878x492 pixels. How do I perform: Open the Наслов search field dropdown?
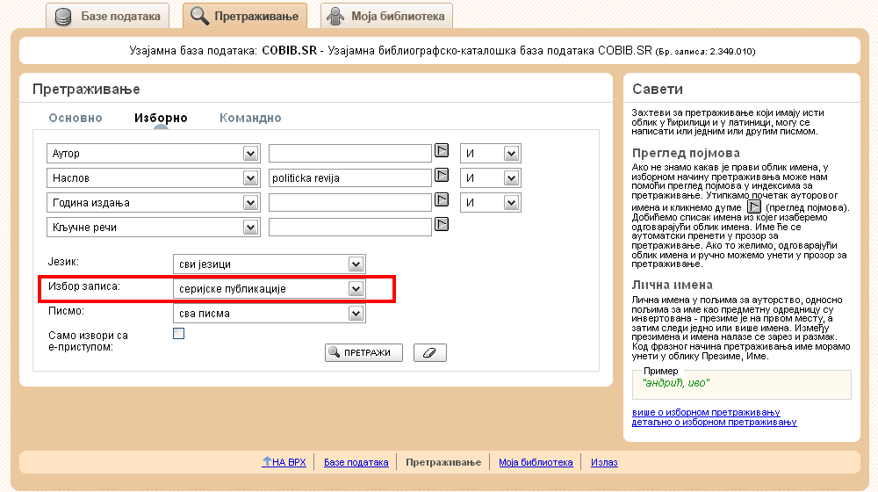(250, 178)
